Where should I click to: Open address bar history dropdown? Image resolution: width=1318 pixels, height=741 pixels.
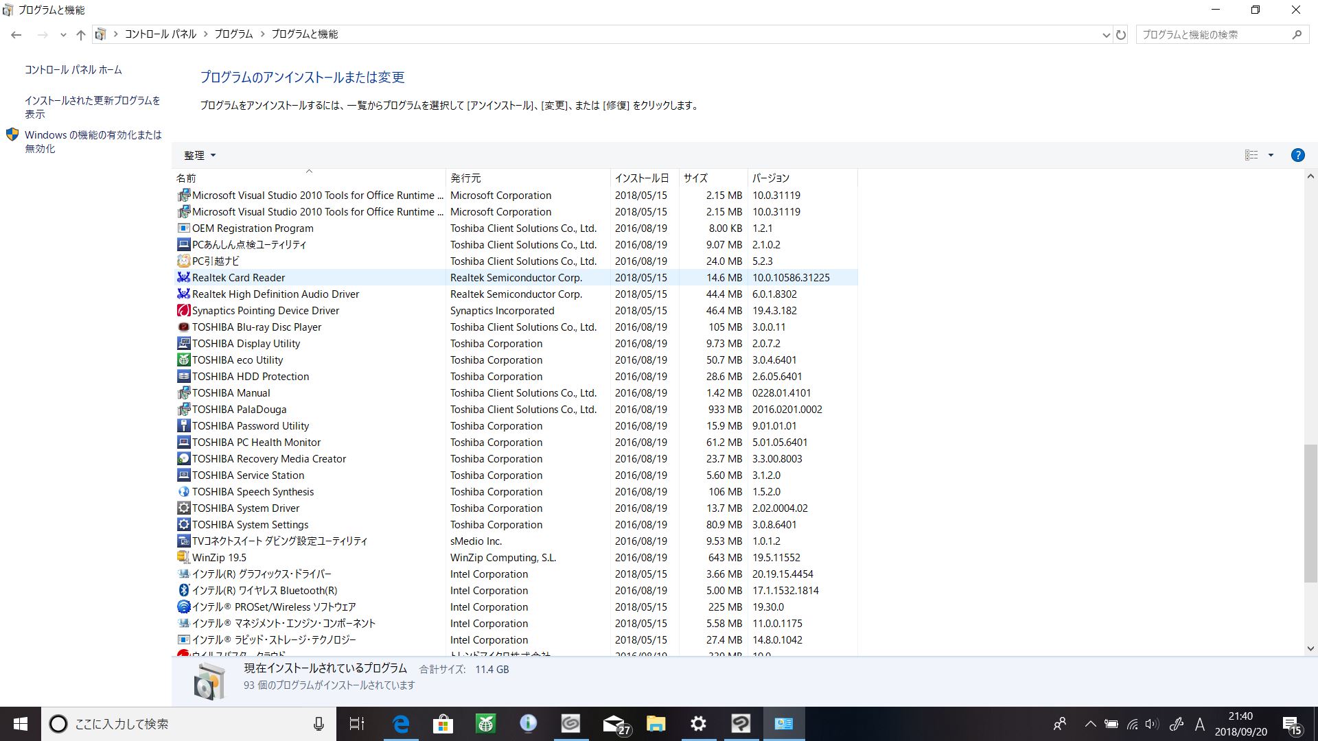pyautogui.click(x=1106, y=34)
